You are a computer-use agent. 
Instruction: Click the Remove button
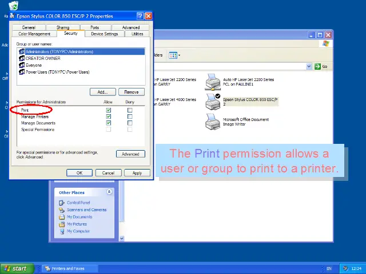tap(132, 92)
